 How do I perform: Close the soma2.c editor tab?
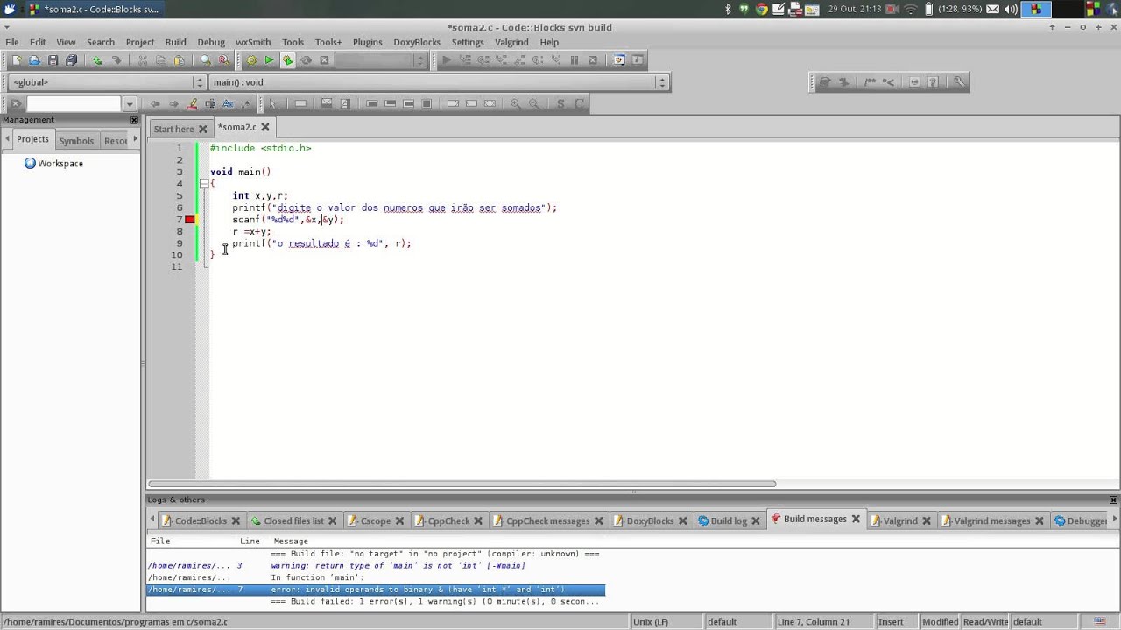pyautogui.click(x=264, y=128)
